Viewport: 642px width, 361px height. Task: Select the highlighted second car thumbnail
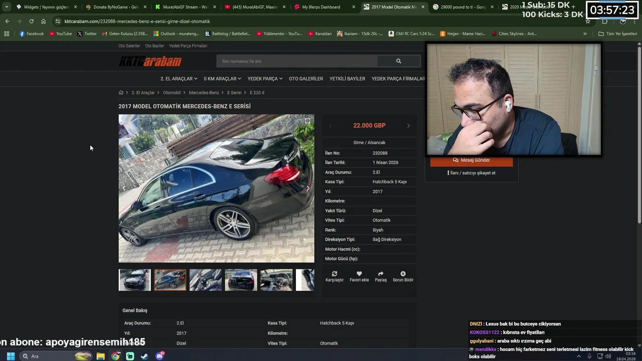[170, 280]
